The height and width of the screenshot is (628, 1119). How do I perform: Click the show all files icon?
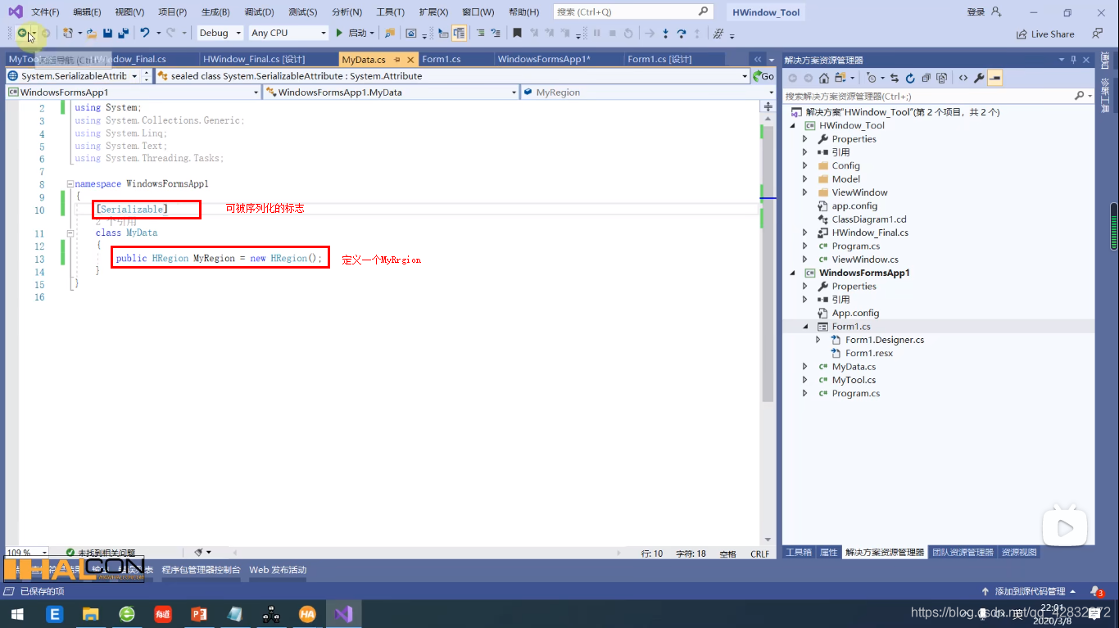[942, 78]
